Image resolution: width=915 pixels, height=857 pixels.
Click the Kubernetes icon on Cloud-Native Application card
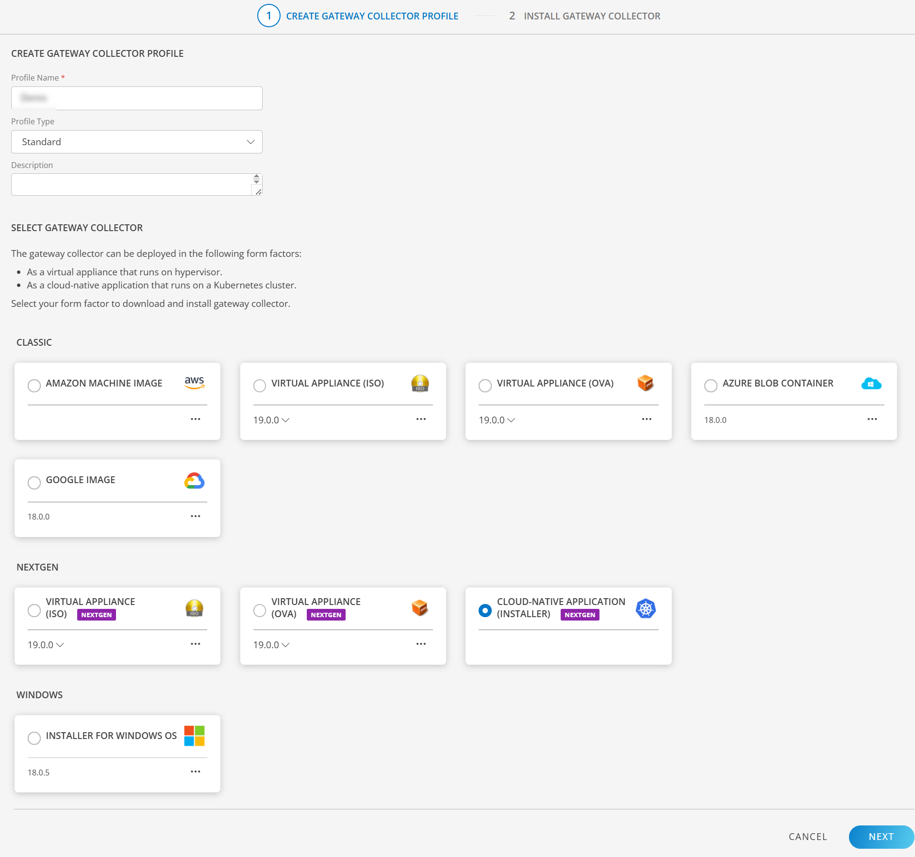click(x=646, y=608)
